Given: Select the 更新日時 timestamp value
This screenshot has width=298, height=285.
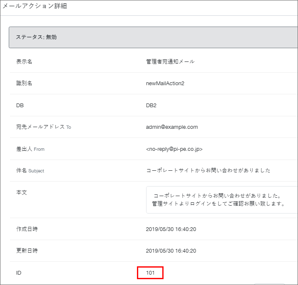Looking at the screenshot, I should [171, 251].
